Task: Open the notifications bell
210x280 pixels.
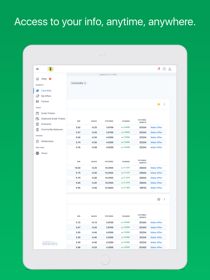Action: 159,69
